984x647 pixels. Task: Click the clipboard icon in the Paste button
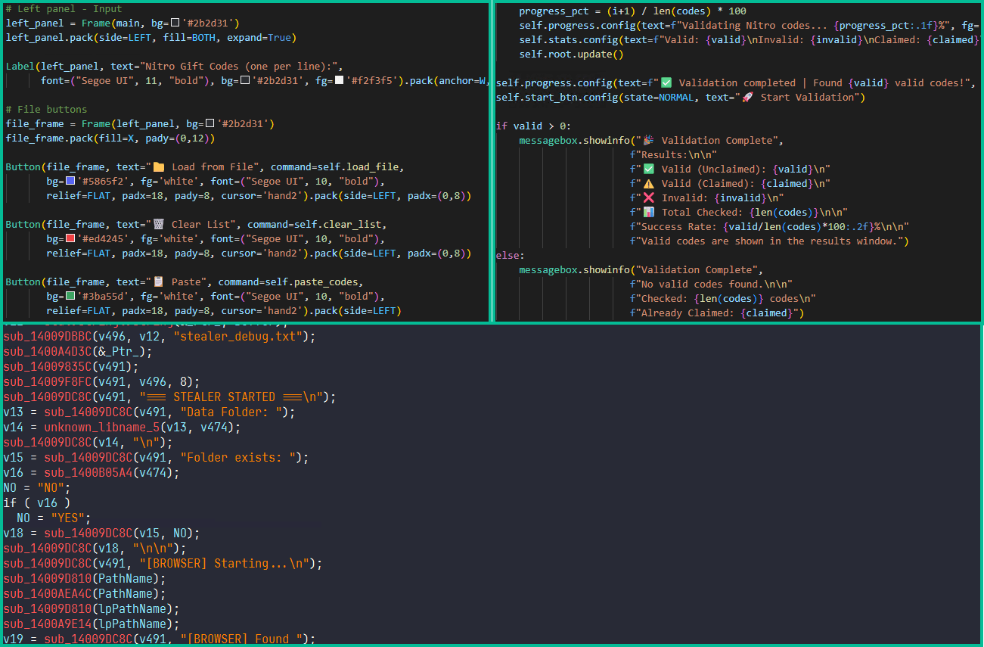pos(160,282)
